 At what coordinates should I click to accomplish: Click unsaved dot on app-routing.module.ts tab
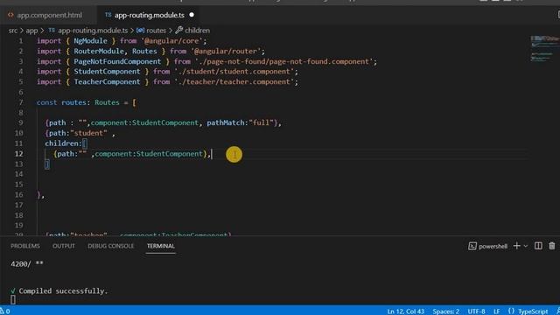tap(192, 15)
